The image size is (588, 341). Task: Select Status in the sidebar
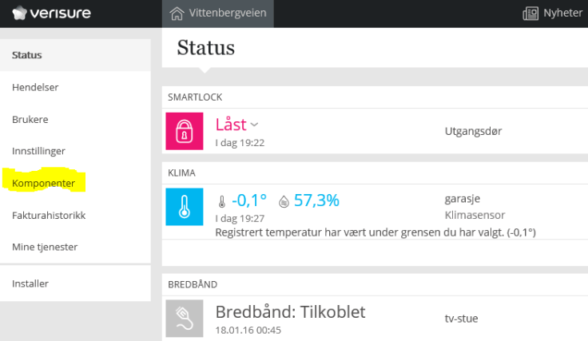27,55
